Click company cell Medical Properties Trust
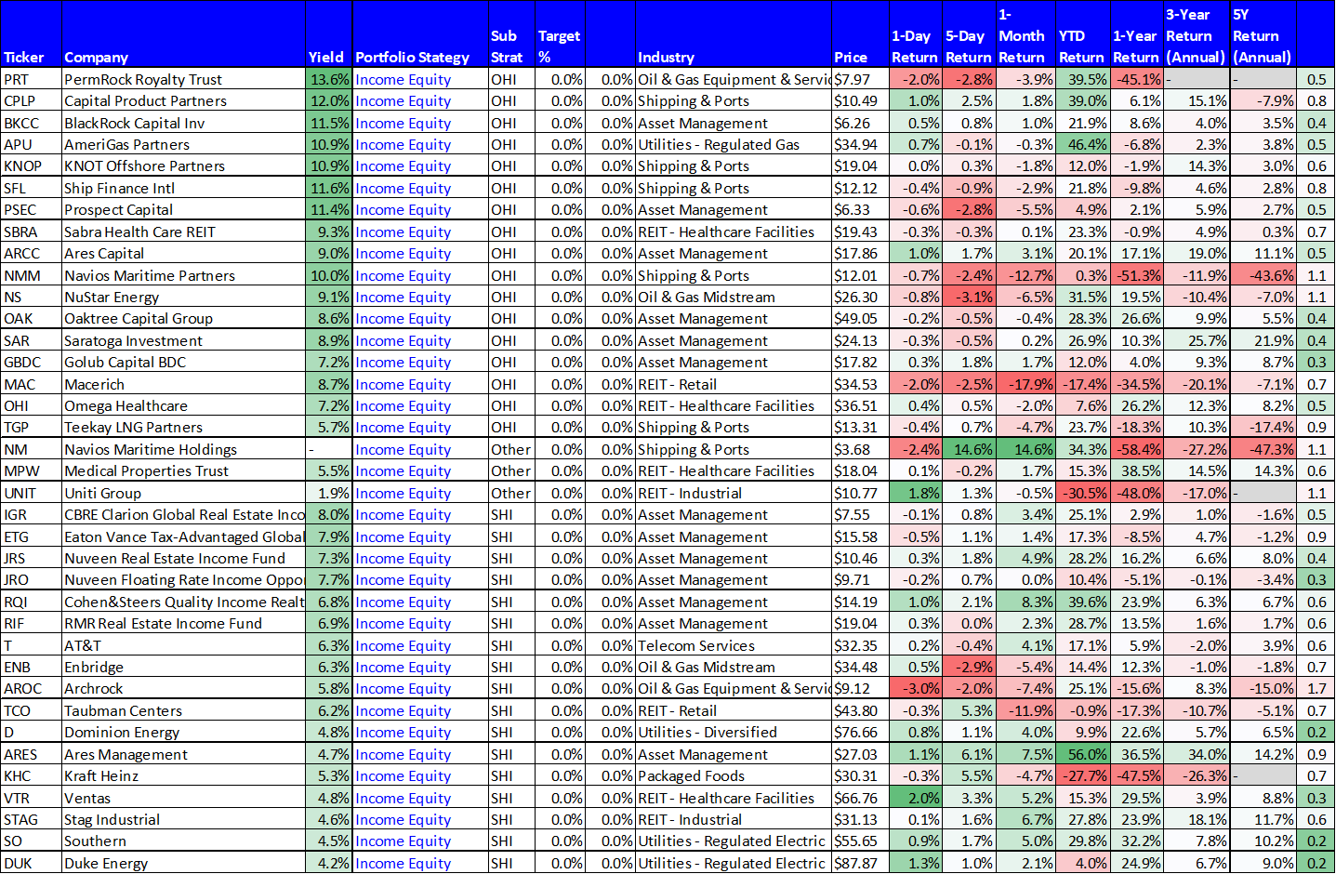1336x874 pixels. coord(183,471)
